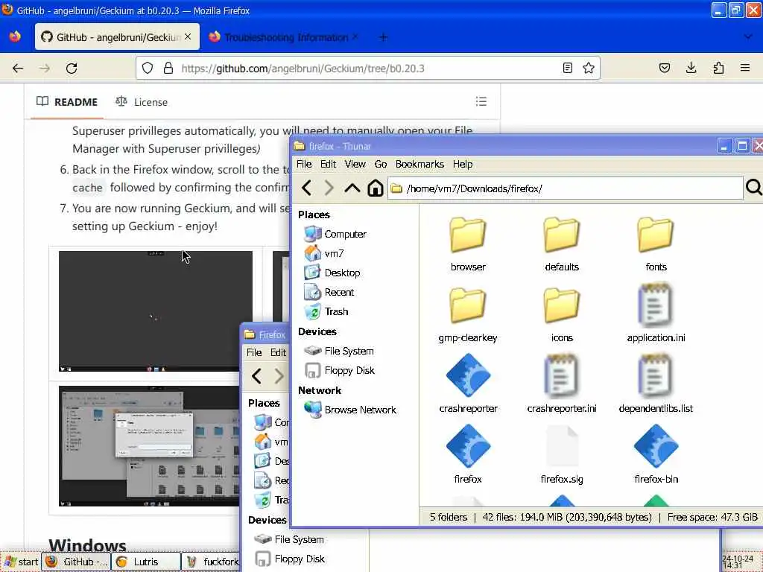The image size is (763, 572).
Task: Toggle reader view icon in address bar
Action: 567,68
